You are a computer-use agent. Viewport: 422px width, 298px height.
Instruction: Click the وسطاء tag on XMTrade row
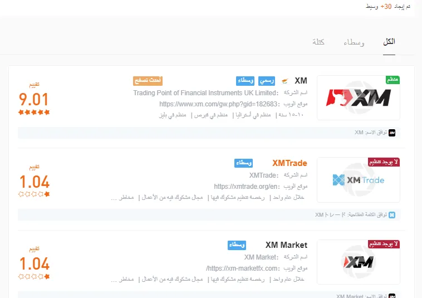(243, 163)
